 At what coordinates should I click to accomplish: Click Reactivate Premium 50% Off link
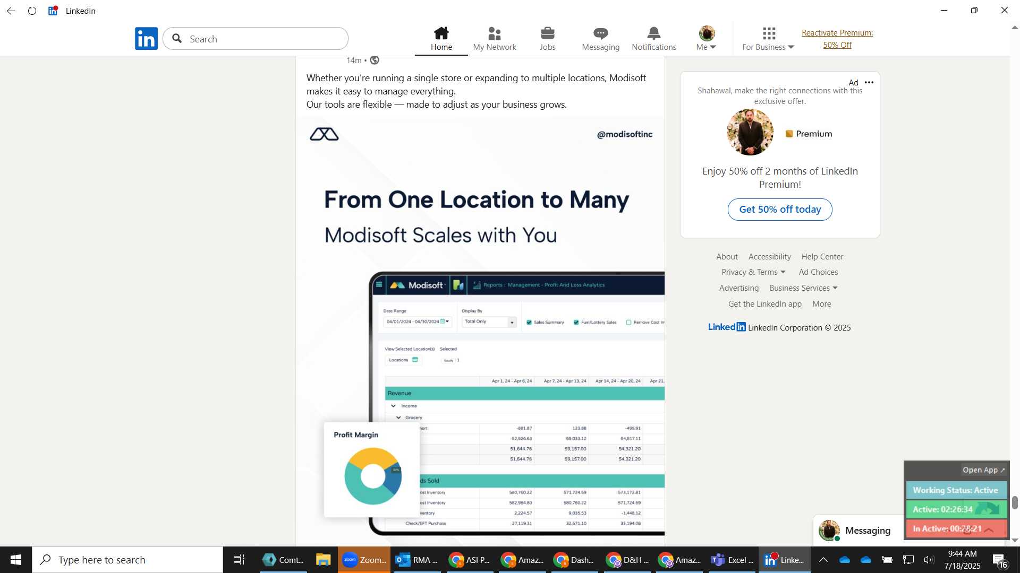pos(837,39)
